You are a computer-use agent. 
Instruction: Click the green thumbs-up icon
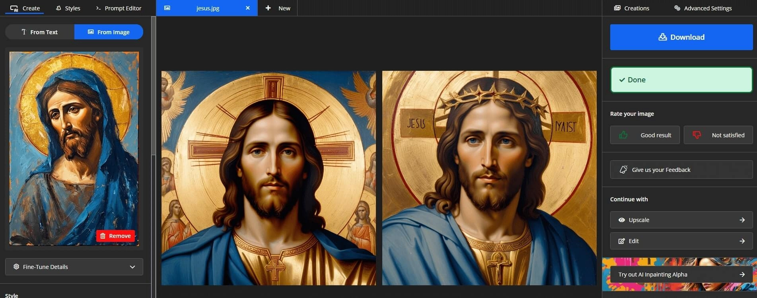pyautogui.click(x=623, y=135)
